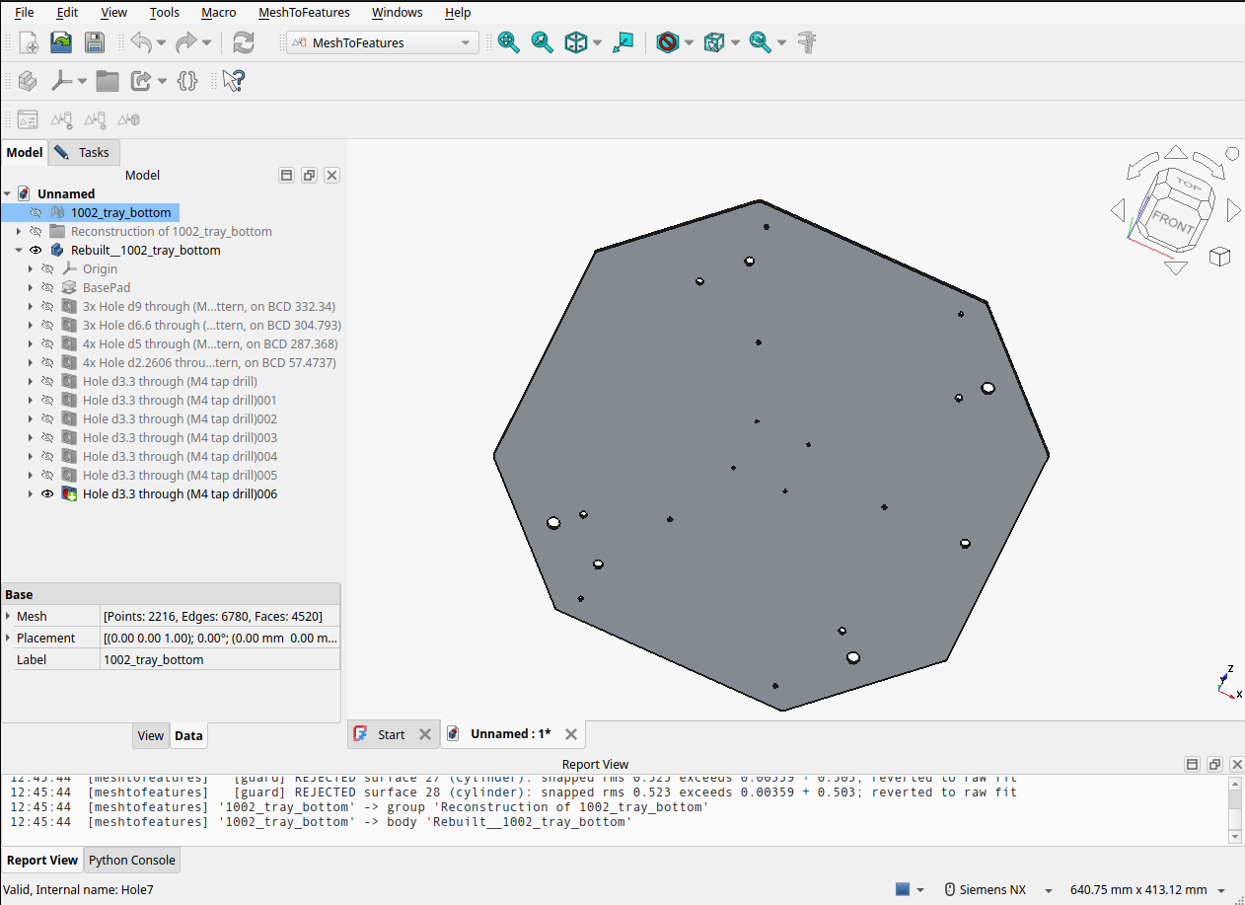The width and height of the screenshot is (1245, 905).
Task: Click the status bar color square
Action: (903, 889)
